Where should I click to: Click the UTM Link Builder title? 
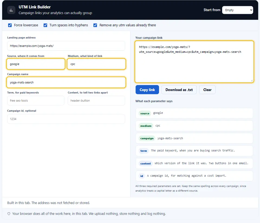click(x=35, y=7)
